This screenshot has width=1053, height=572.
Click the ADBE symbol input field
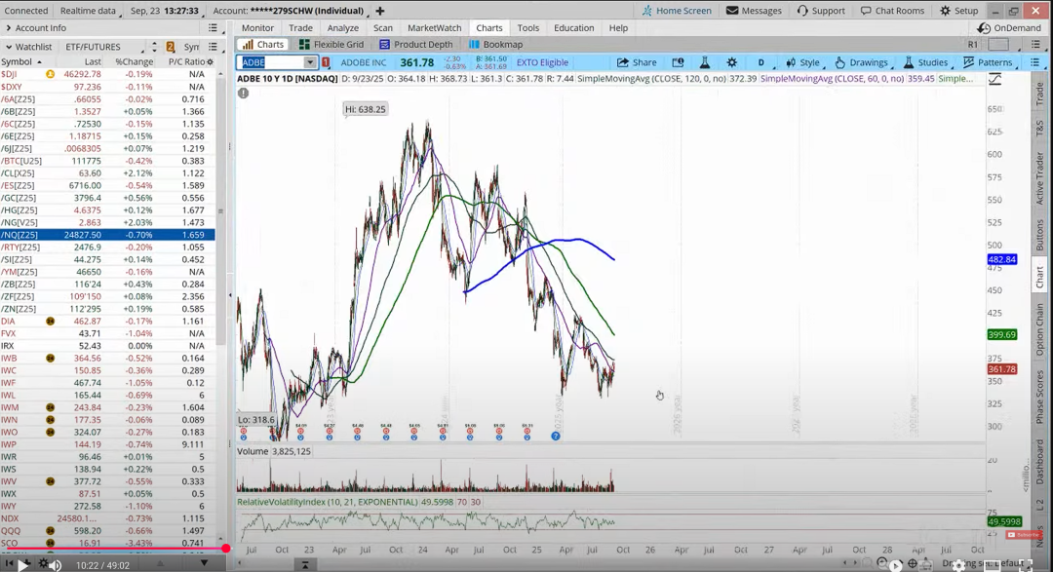pos(271,62)
